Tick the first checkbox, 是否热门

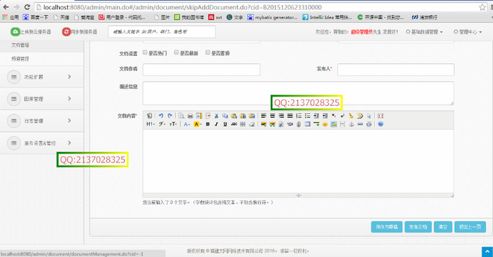click(145, 53)
